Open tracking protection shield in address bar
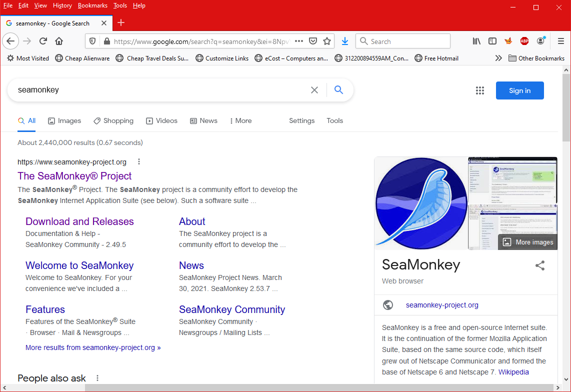Screen dimensions: 571x392 (92, 41)
